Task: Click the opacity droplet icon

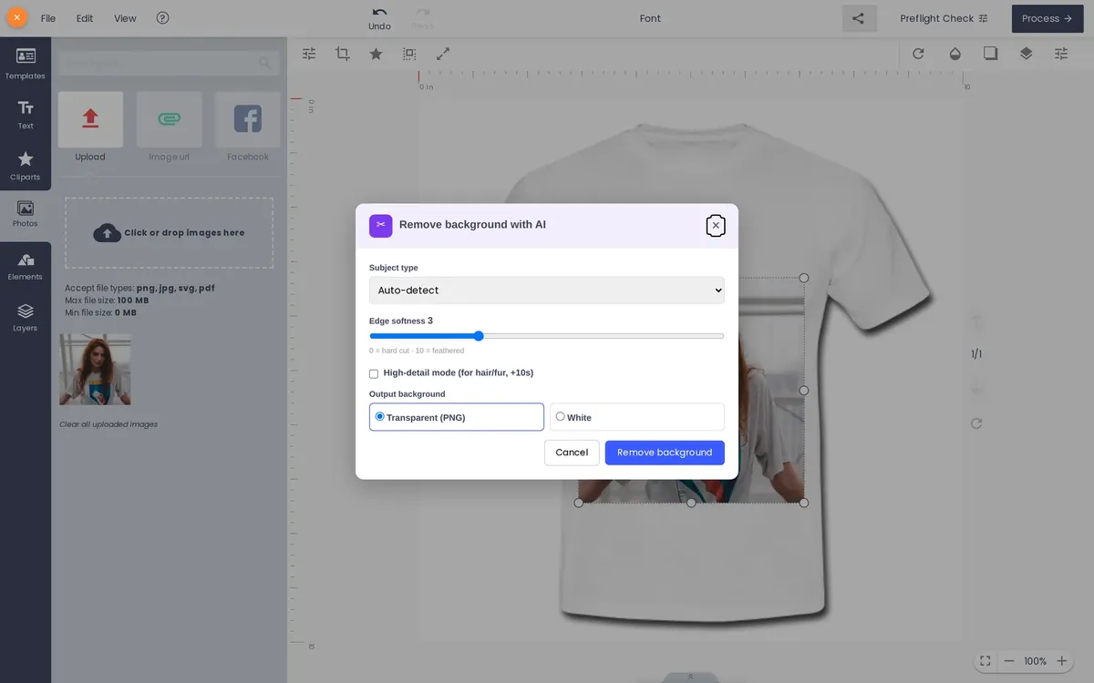Action: (x=955, y=54)
